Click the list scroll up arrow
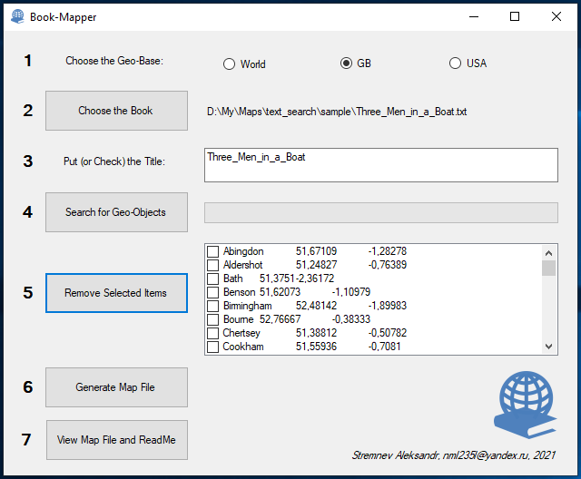Viewport: 581px width, 479px height. click(x=548, y=253)
